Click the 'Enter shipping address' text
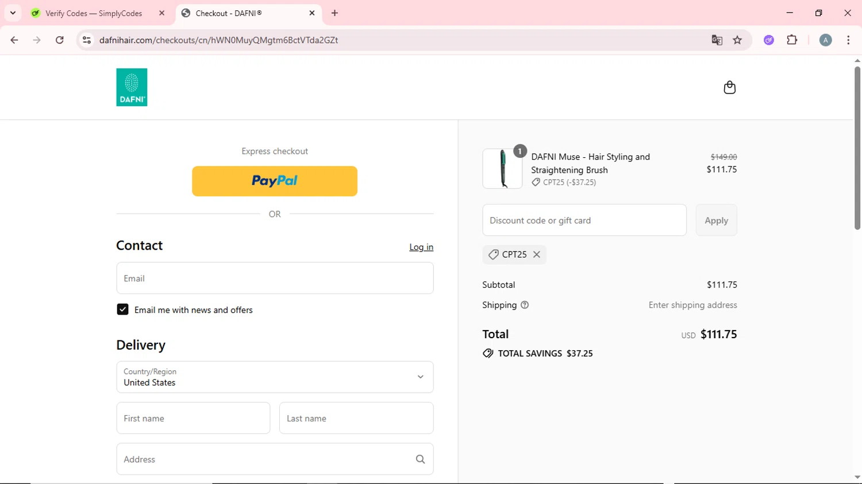Screen dimensions: 862x484 tap(692, 305)
